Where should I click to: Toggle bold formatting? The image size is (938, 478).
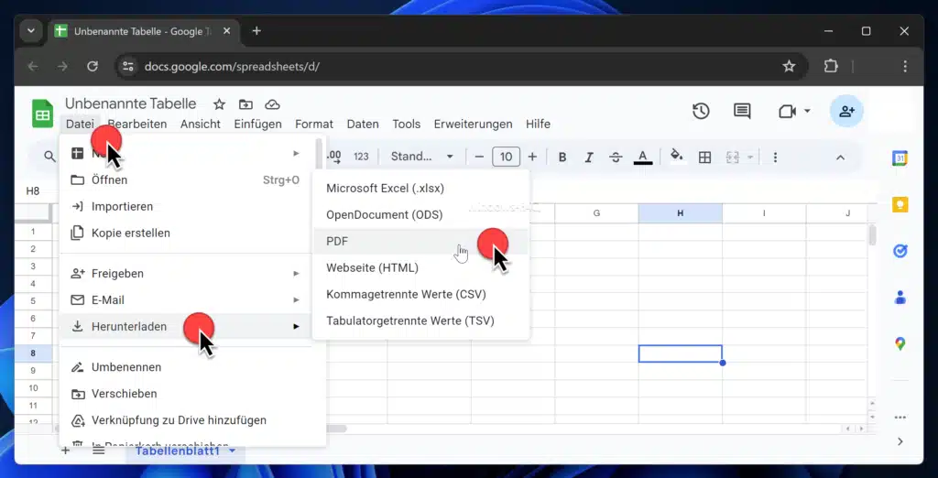click(x=562, y=158)
